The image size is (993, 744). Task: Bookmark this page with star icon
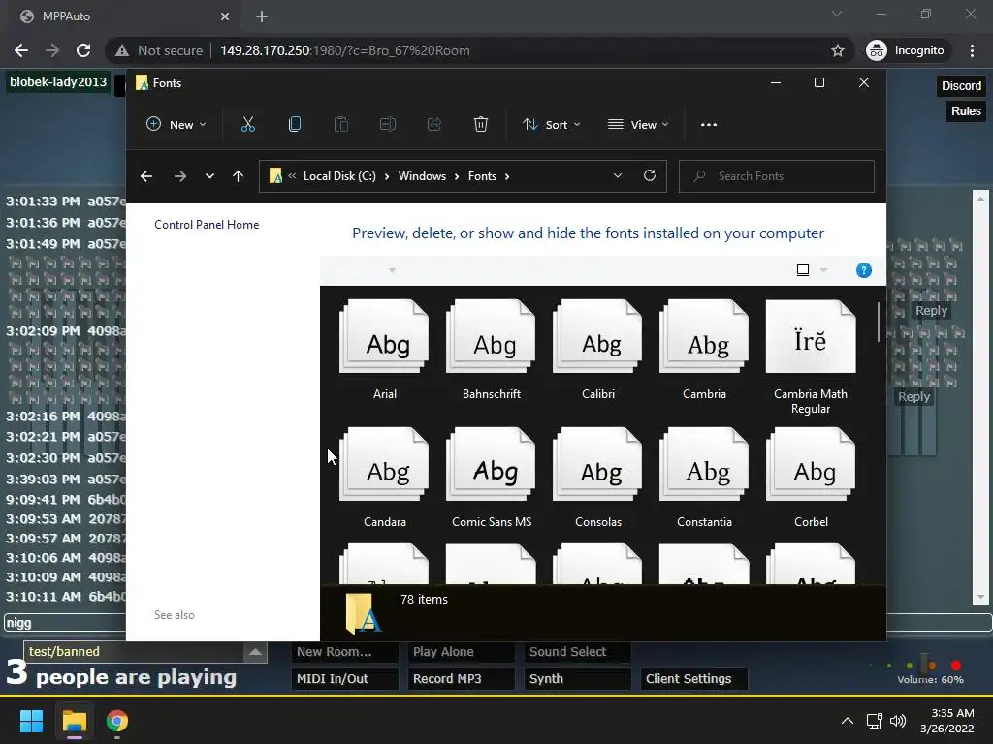pyautogui.click(x=838, y=50)
